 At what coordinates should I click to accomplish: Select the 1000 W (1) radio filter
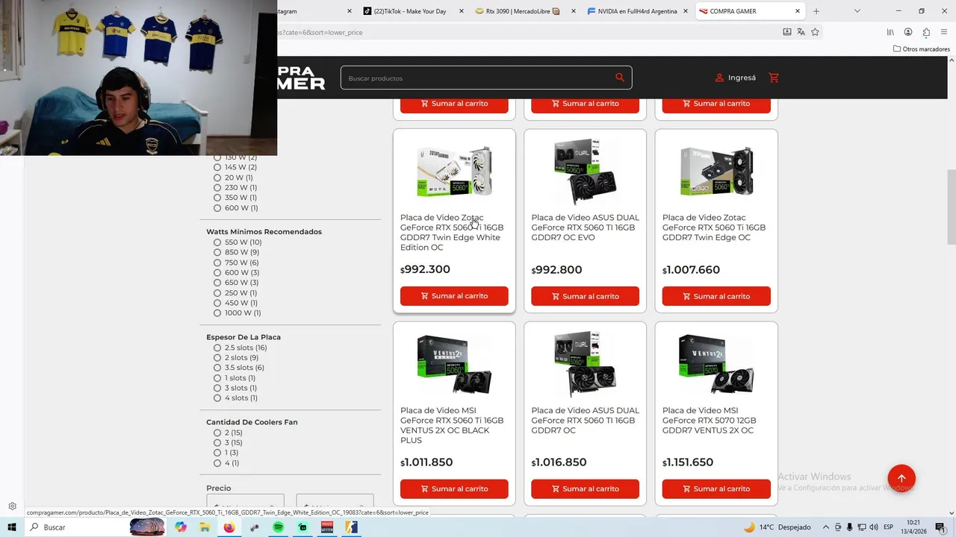217,313
